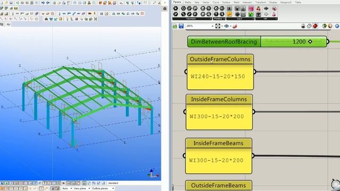Switch to the Vector tab
The height and width of the screenshot is (191, 340).
pyautogui.click(x=206, y=2)
